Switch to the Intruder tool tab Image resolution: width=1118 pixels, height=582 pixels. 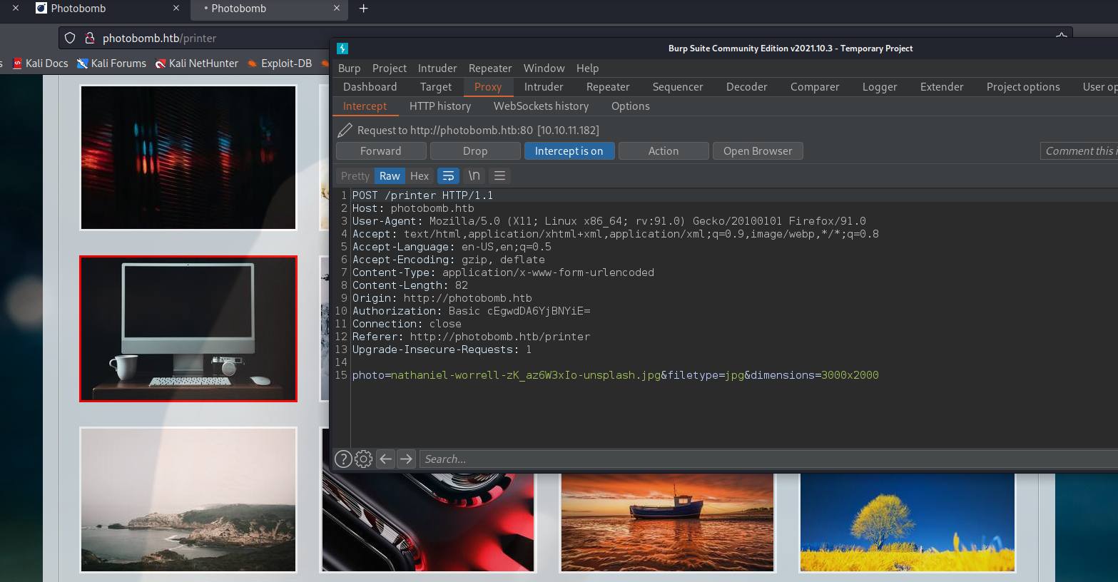tap(544, 87)
